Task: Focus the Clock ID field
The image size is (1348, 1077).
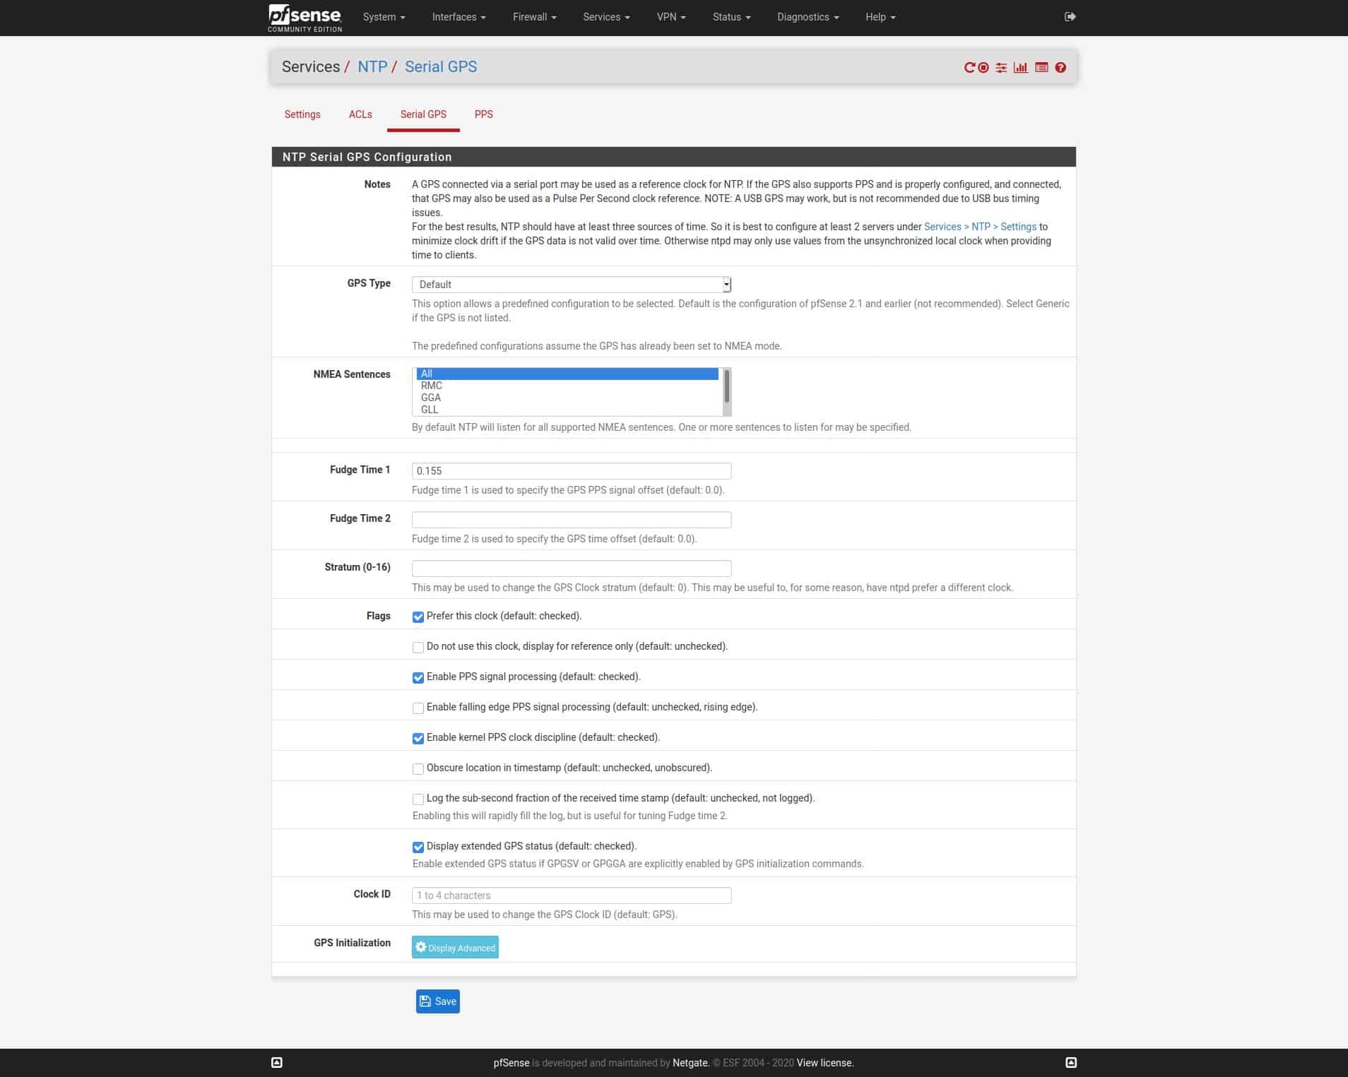Action: [x=572, y=895]
